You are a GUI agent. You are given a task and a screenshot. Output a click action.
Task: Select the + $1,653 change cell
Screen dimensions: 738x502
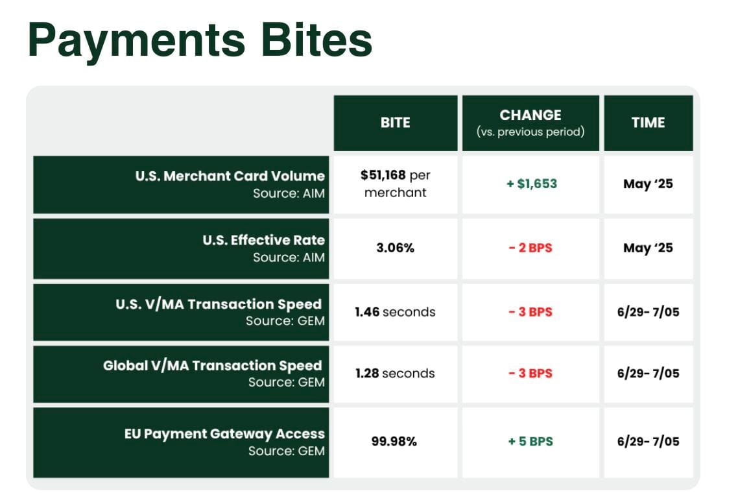(530, 185)
